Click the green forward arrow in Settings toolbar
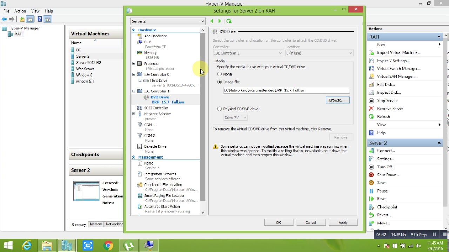 click(220, 21)
